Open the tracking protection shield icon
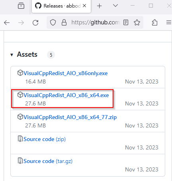172x181 pixels. coord(53,22)
